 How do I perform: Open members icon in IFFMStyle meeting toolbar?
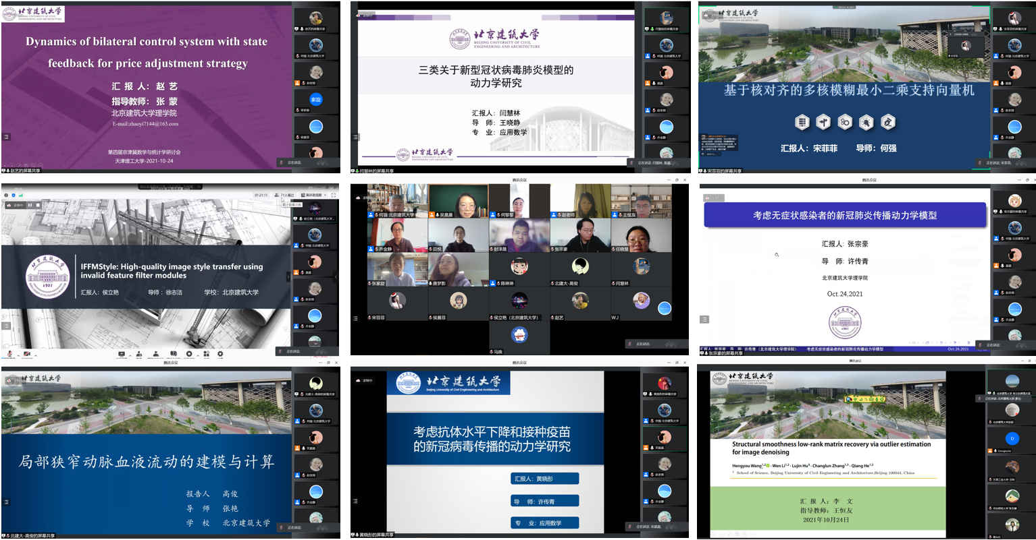pos(155,354)
